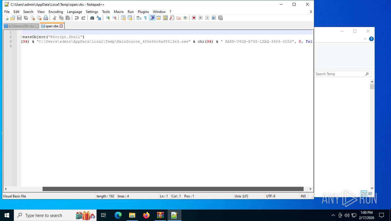Image resolution: width=391 pixels, height=221 pixels.
Task: Open a file using the Open folder icon
Action: coord(13,18)
